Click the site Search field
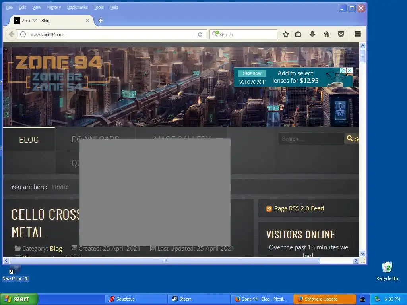Viewport: 407px width, 305px height. (312, 139)
